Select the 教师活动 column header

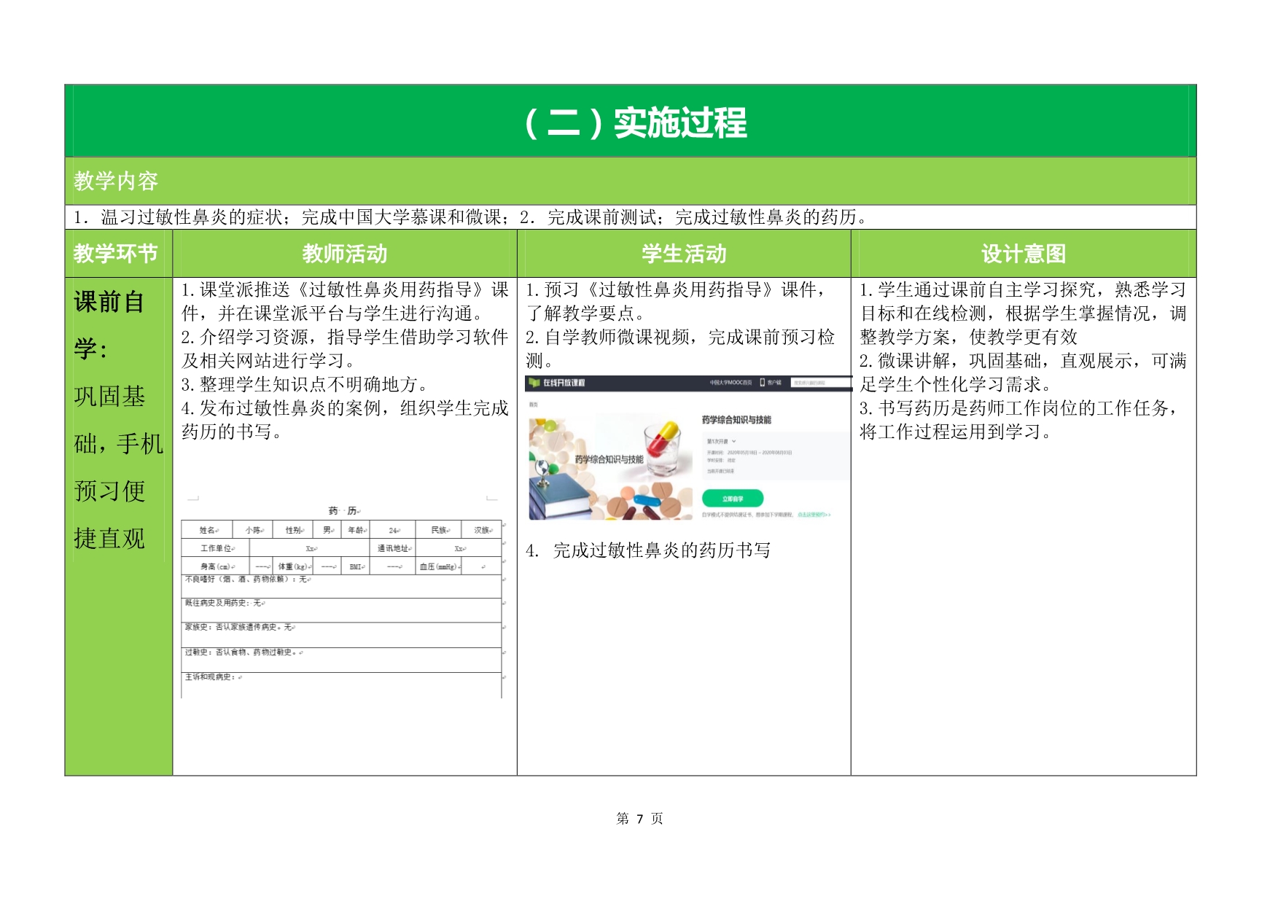coord(345,254)
